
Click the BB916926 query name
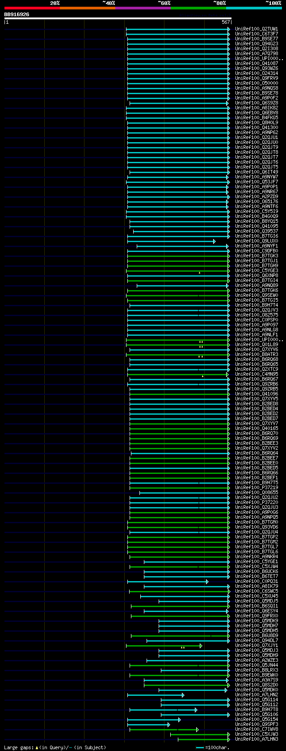point(17,14)
